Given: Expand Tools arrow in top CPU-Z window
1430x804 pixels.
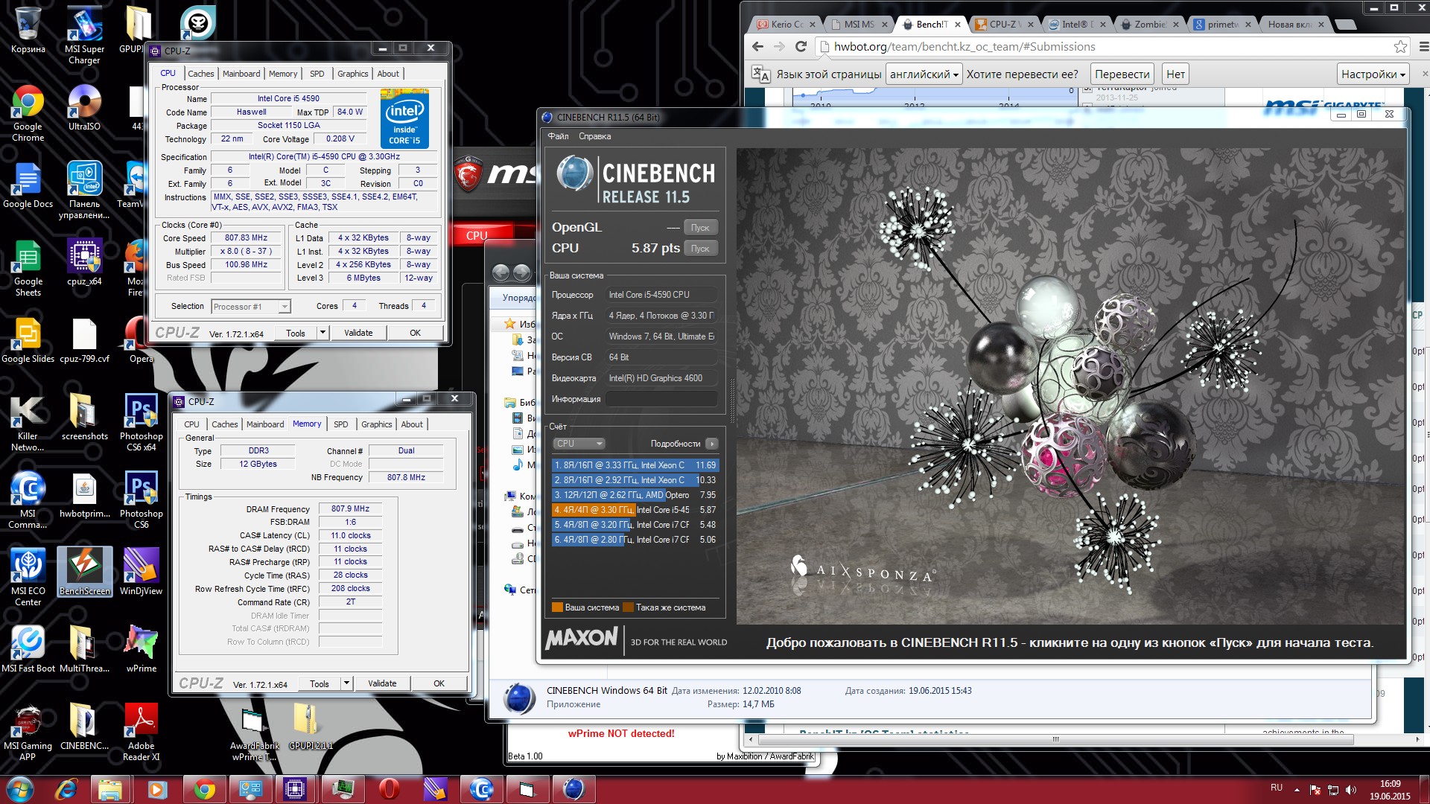Looking at the screenshot, I should [322, 333].
